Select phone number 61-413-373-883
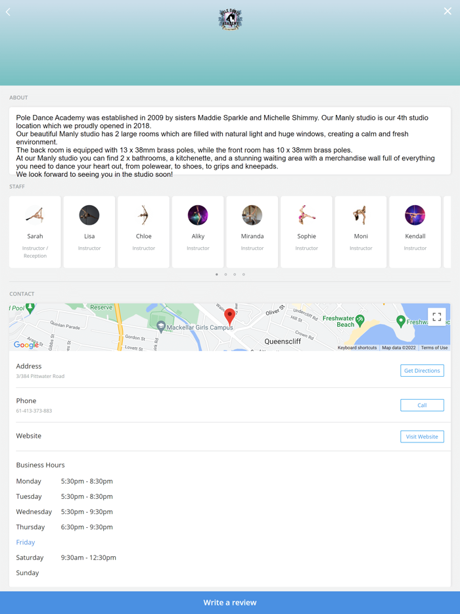 point(34,411)
